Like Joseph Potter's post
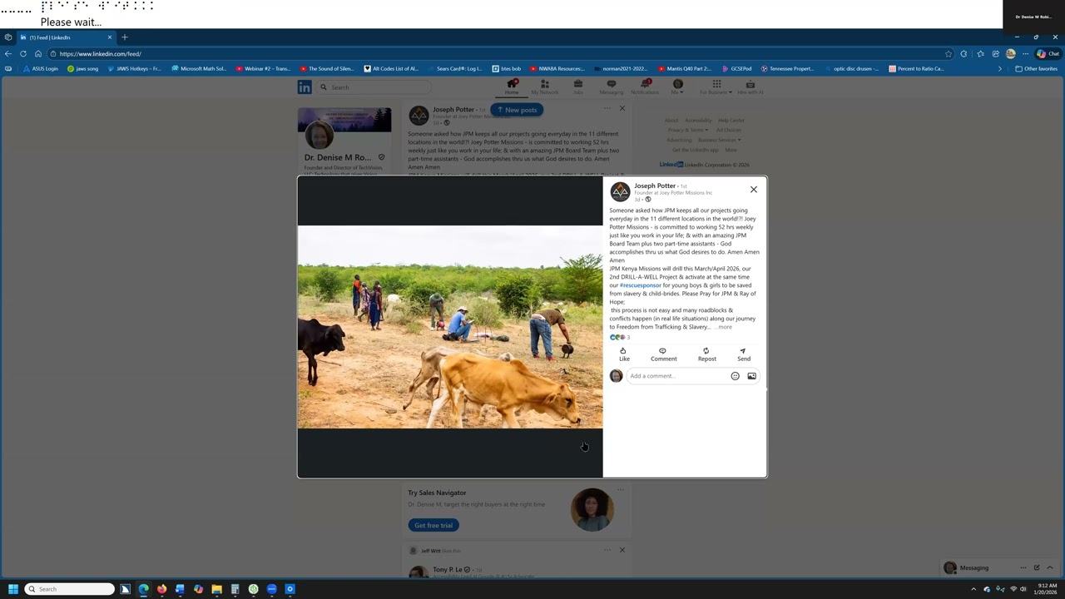 coord(624,354)
